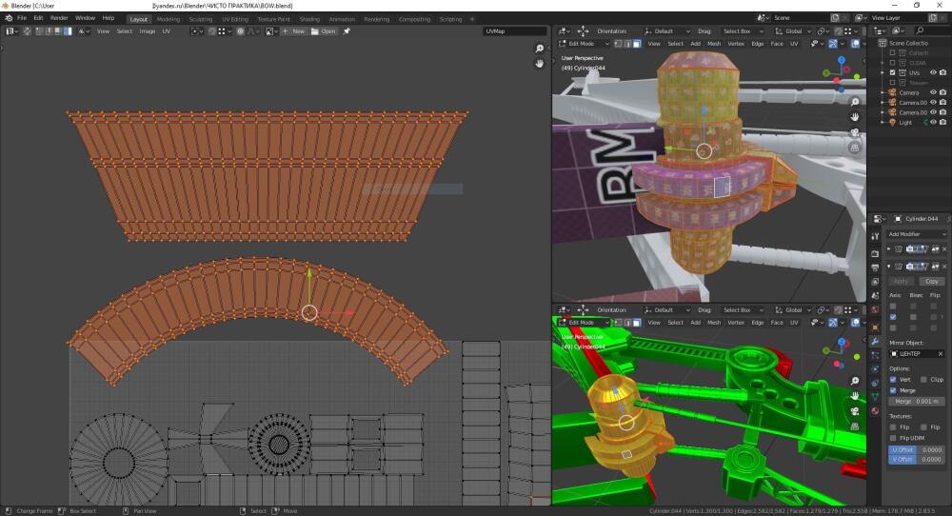This screenshot has width=952, height=516.
Task: Adjust the Merge distance 0.001 m field
Action: [x=916, y=401]
